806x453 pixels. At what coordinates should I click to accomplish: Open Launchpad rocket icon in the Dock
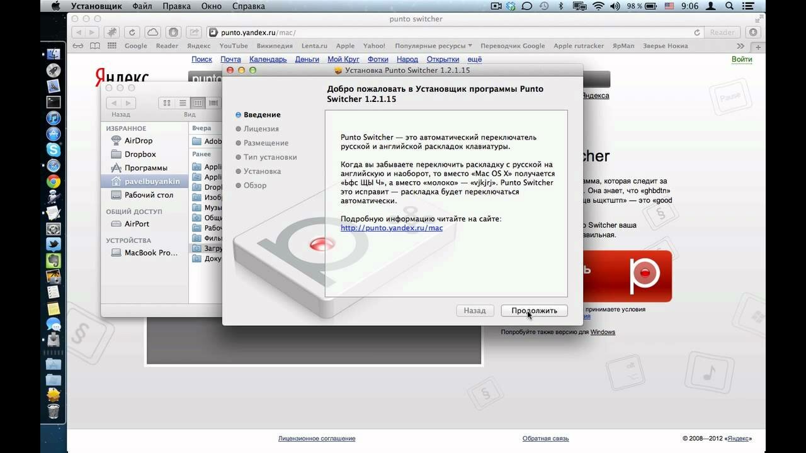53,70
